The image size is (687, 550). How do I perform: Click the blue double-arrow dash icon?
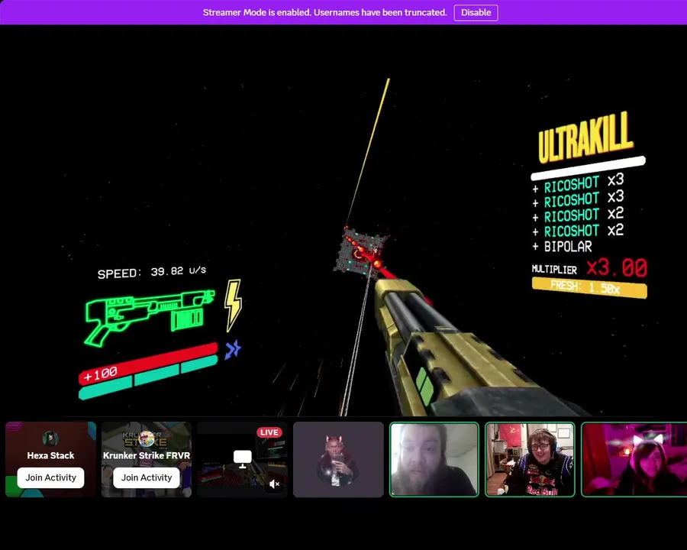click(233, 350)
